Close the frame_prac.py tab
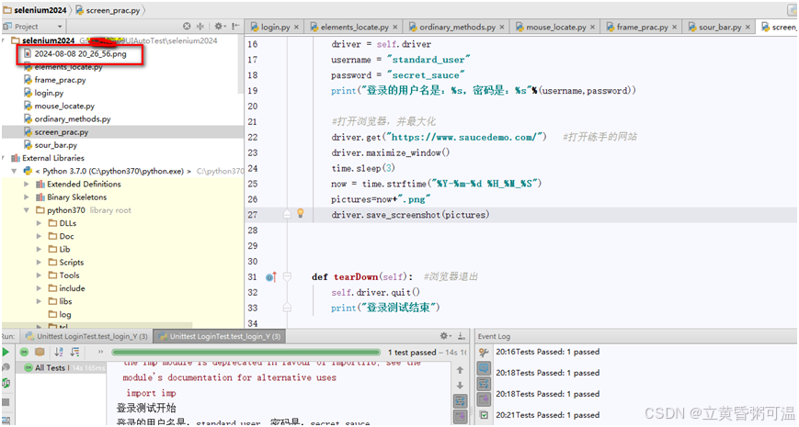Screen dimensions: 799x427 (x=675, y=27)
